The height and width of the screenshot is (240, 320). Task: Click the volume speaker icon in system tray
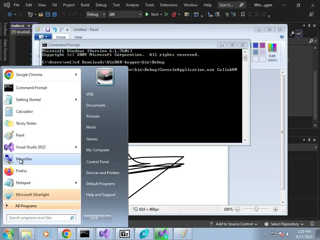click(x=288, y=234)
